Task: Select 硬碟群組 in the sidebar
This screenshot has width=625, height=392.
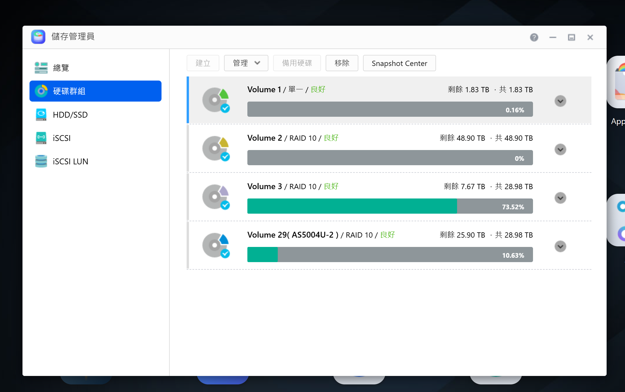Action: coord(96,91)
